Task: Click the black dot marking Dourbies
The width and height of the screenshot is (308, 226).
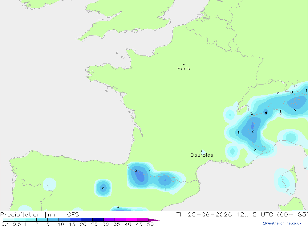Action: 202,151
